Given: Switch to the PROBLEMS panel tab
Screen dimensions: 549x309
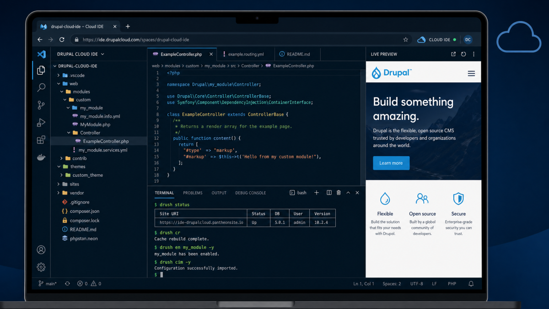Looking at the screenshot, I should point(193,193).
